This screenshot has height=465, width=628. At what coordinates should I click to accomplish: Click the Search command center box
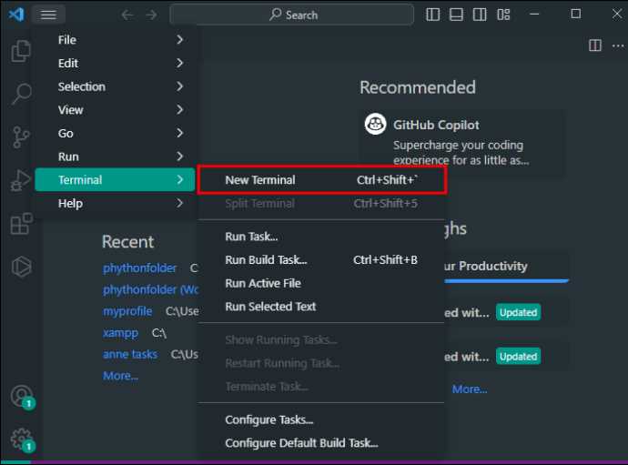[291, 15]
